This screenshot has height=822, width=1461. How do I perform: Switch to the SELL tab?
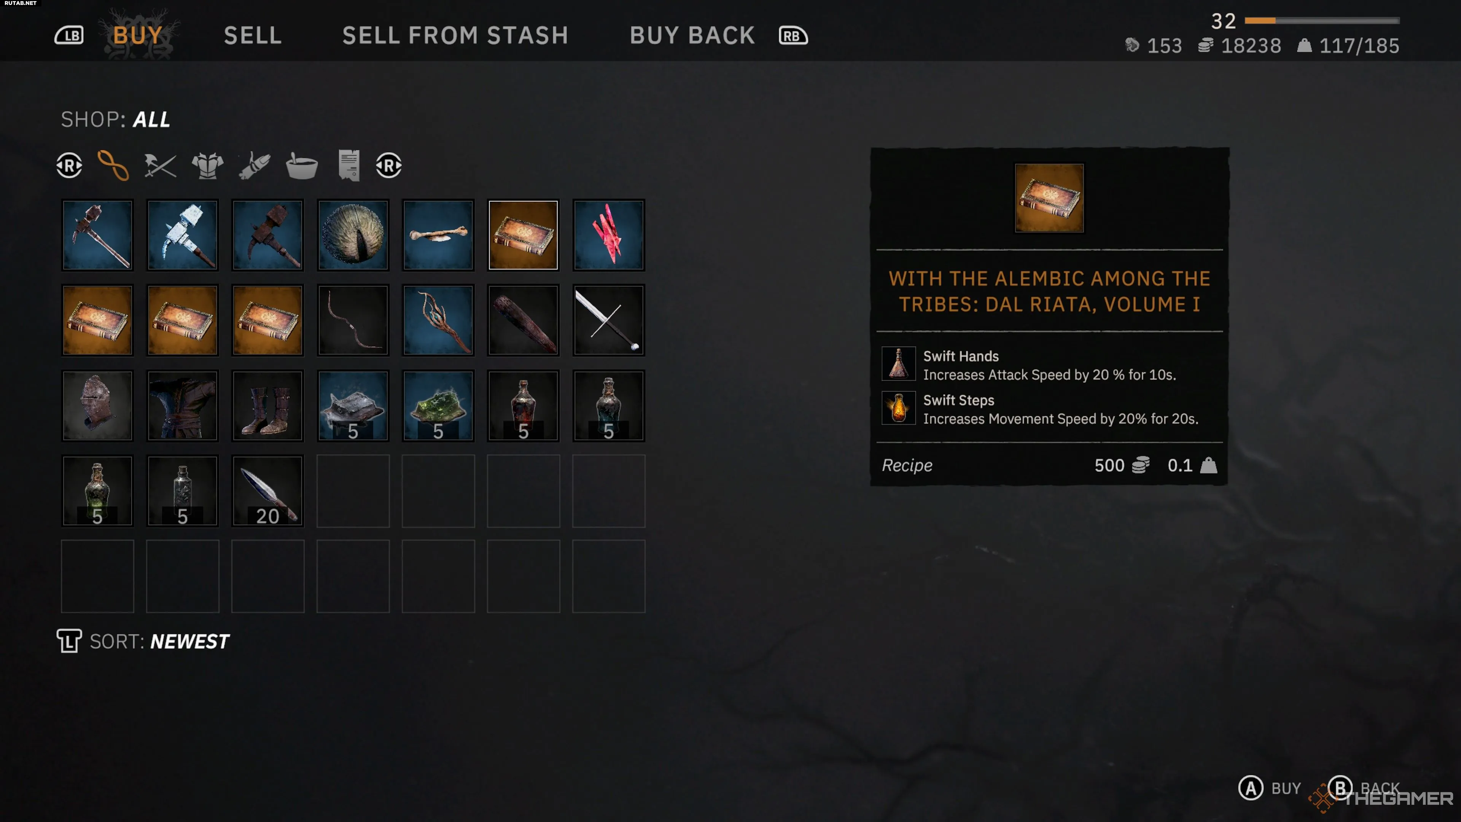click(x=253, y=35)
